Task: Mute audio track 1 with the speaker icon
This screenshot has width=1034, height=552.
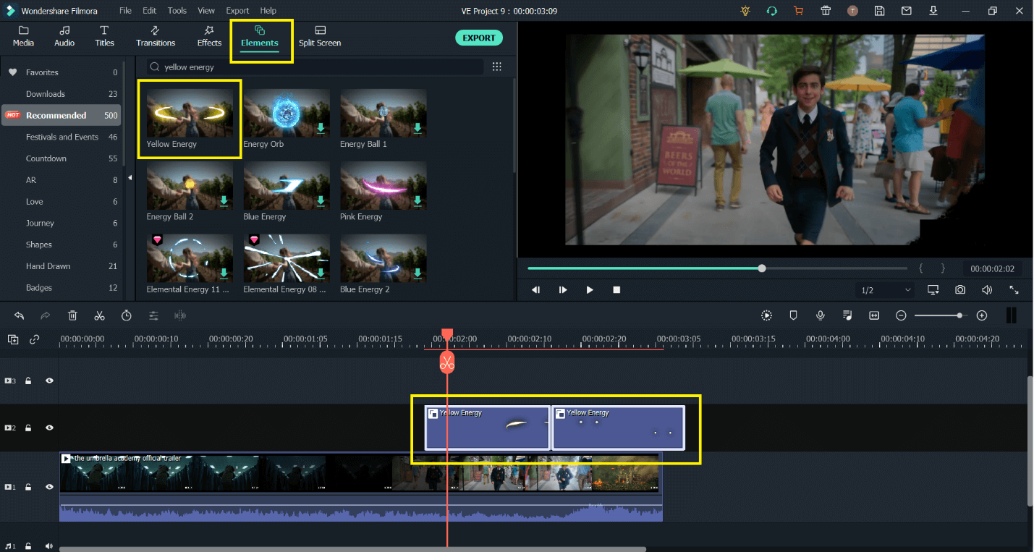Action: click(49, 546)
